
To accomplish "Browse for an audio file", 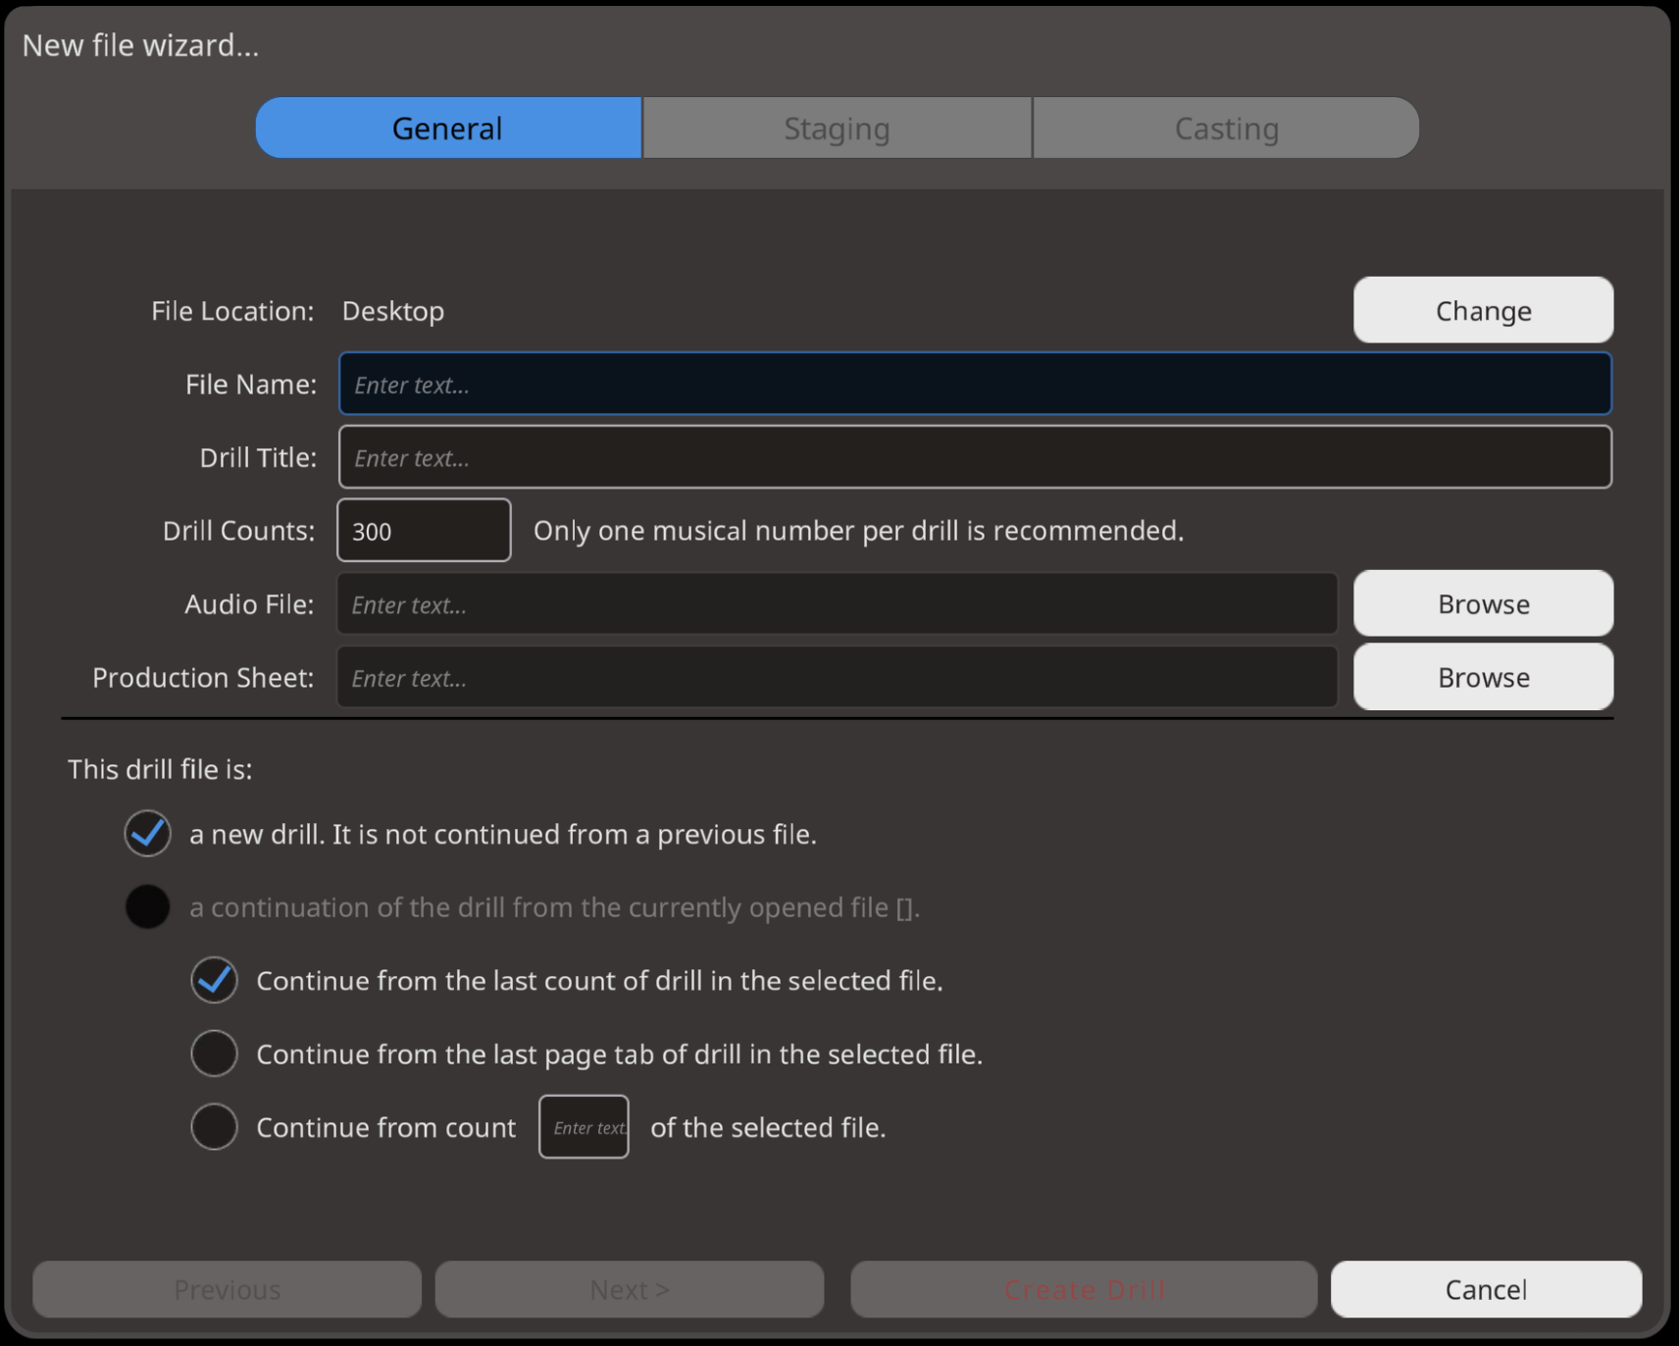I will 1482,604.
